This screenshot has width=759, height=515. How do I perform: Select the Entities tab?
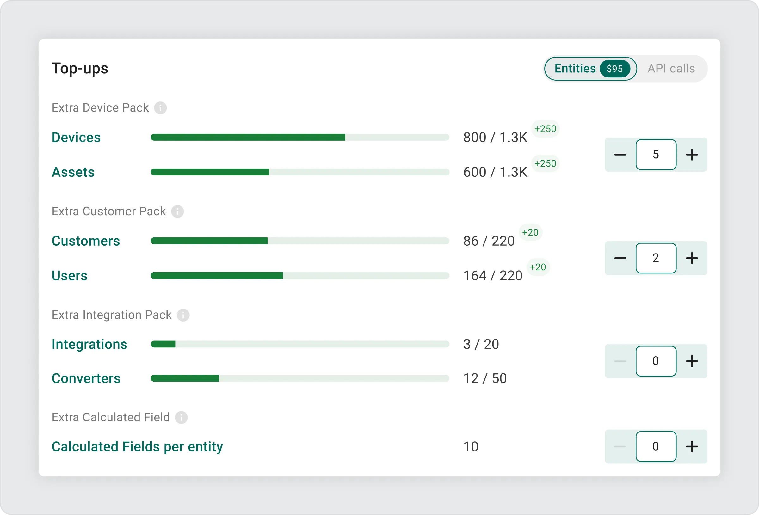pyautogui.click(x=575, y=69)
